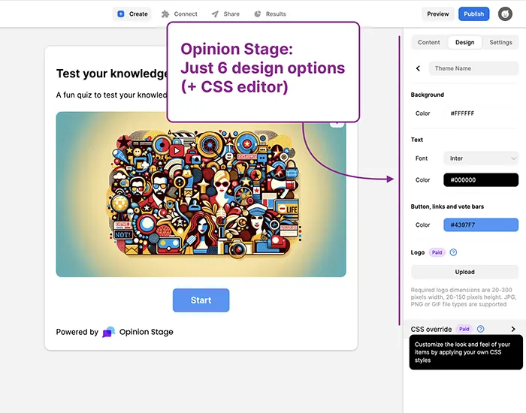Click the blue plus Create icon
526x413 pixels.
pos(121,14)
